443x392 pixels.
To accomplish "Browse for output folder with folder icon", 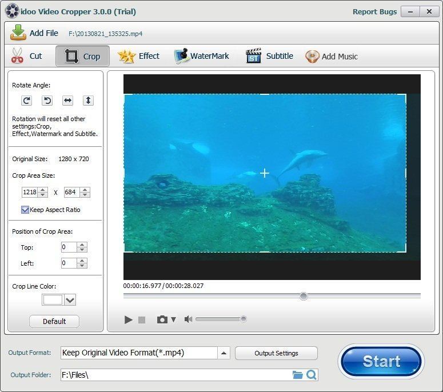I will coord(297,375).
